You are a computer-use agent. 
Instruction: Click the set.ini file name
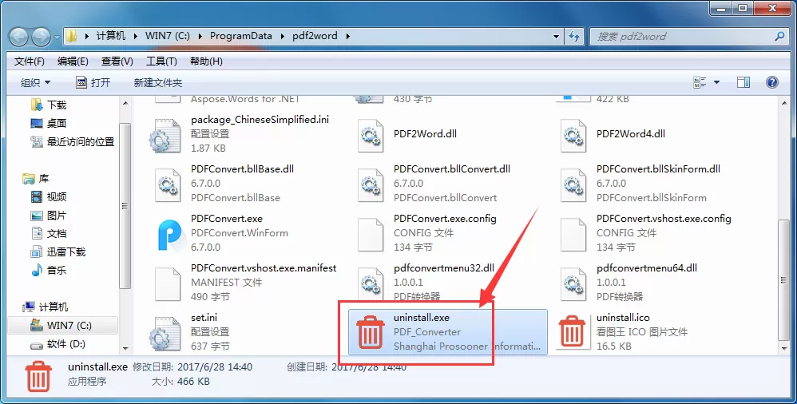(204, 318)
